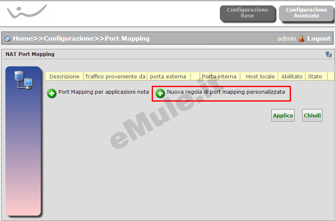Click the green plus for known applications mapping
Viewport: 335px width, 221px height.
tap(52, 93)
